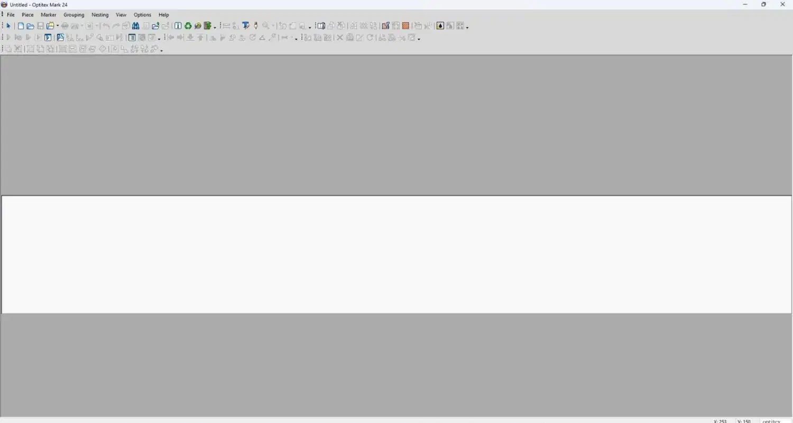Screen dimensions: 793x423
Task: Toggle the black droplet icon
Action: [x=440, y=26]
